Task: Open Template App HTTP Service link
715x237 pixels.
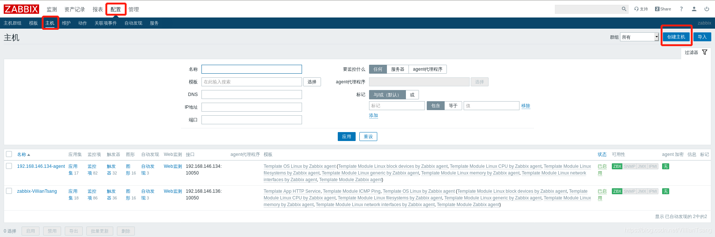Action: [292, 191]
